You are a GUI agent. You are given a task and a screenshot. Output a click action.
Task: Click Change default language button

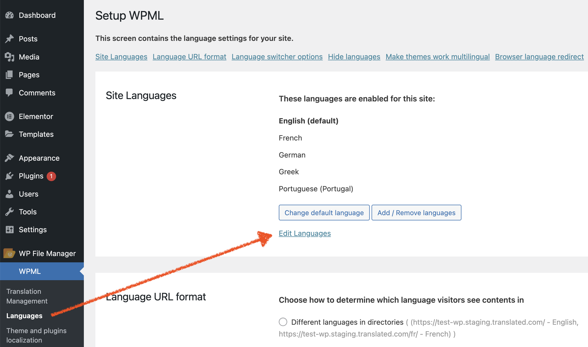click(x=324, y=213)
